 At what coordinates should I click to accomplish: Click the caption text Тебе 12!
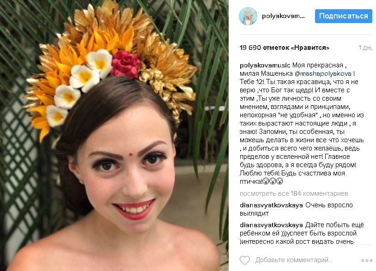tap(252, 82)
